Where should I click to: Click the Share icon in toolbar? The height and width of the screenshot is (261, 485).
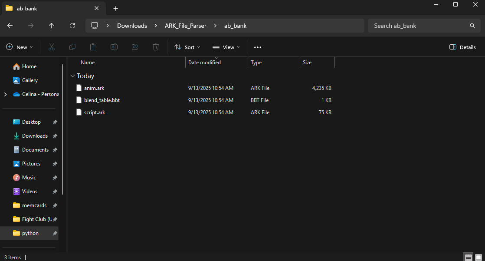point(135,47)
